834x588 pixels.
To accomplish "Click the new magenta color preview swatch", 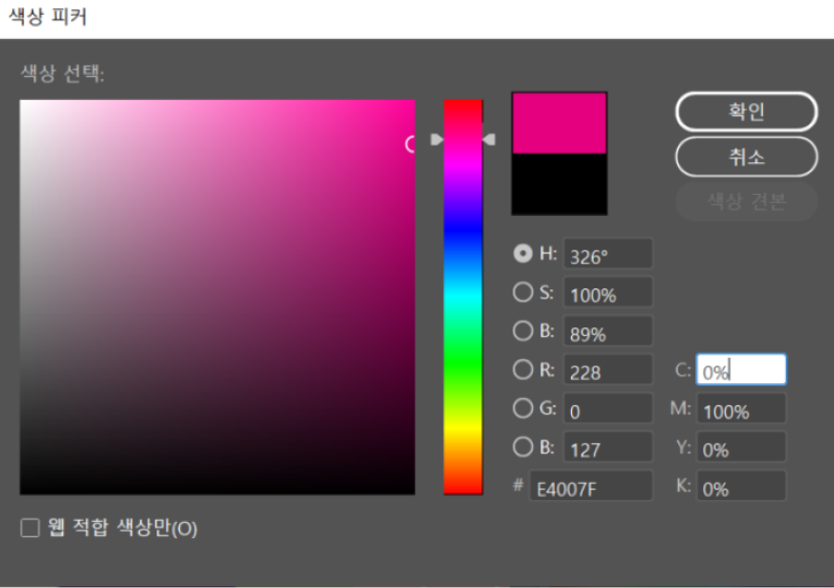I will point(560,123).
